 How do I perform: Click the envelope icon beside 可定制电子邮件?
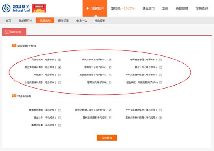click(14, 45)
